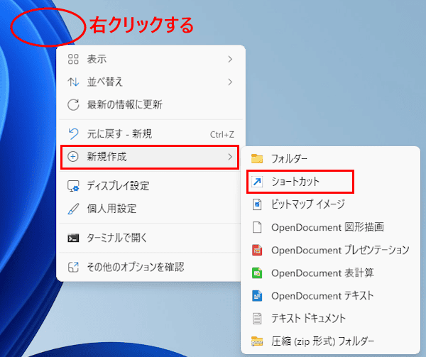Click the shortcut arrow icon beside ショートカット
The width and height of the screenshot is (426, 357).
point(257,182)
